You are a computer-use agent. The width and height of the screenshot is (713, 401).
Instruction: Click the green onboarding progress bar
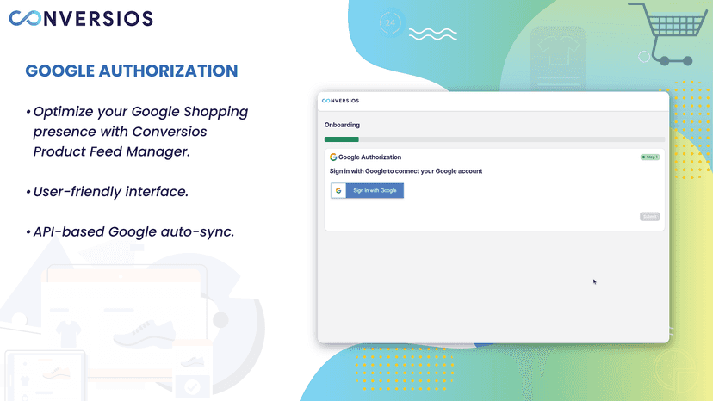coord(342,139)
